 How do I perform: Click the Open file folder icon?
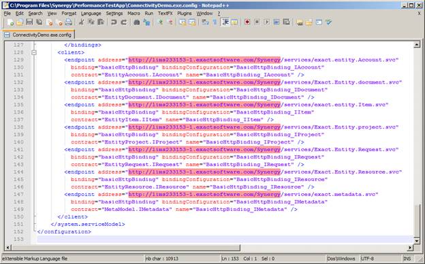point(20,22)
